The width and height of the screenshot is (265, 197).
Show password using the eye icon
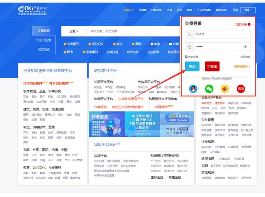click(x=245, y=47)
